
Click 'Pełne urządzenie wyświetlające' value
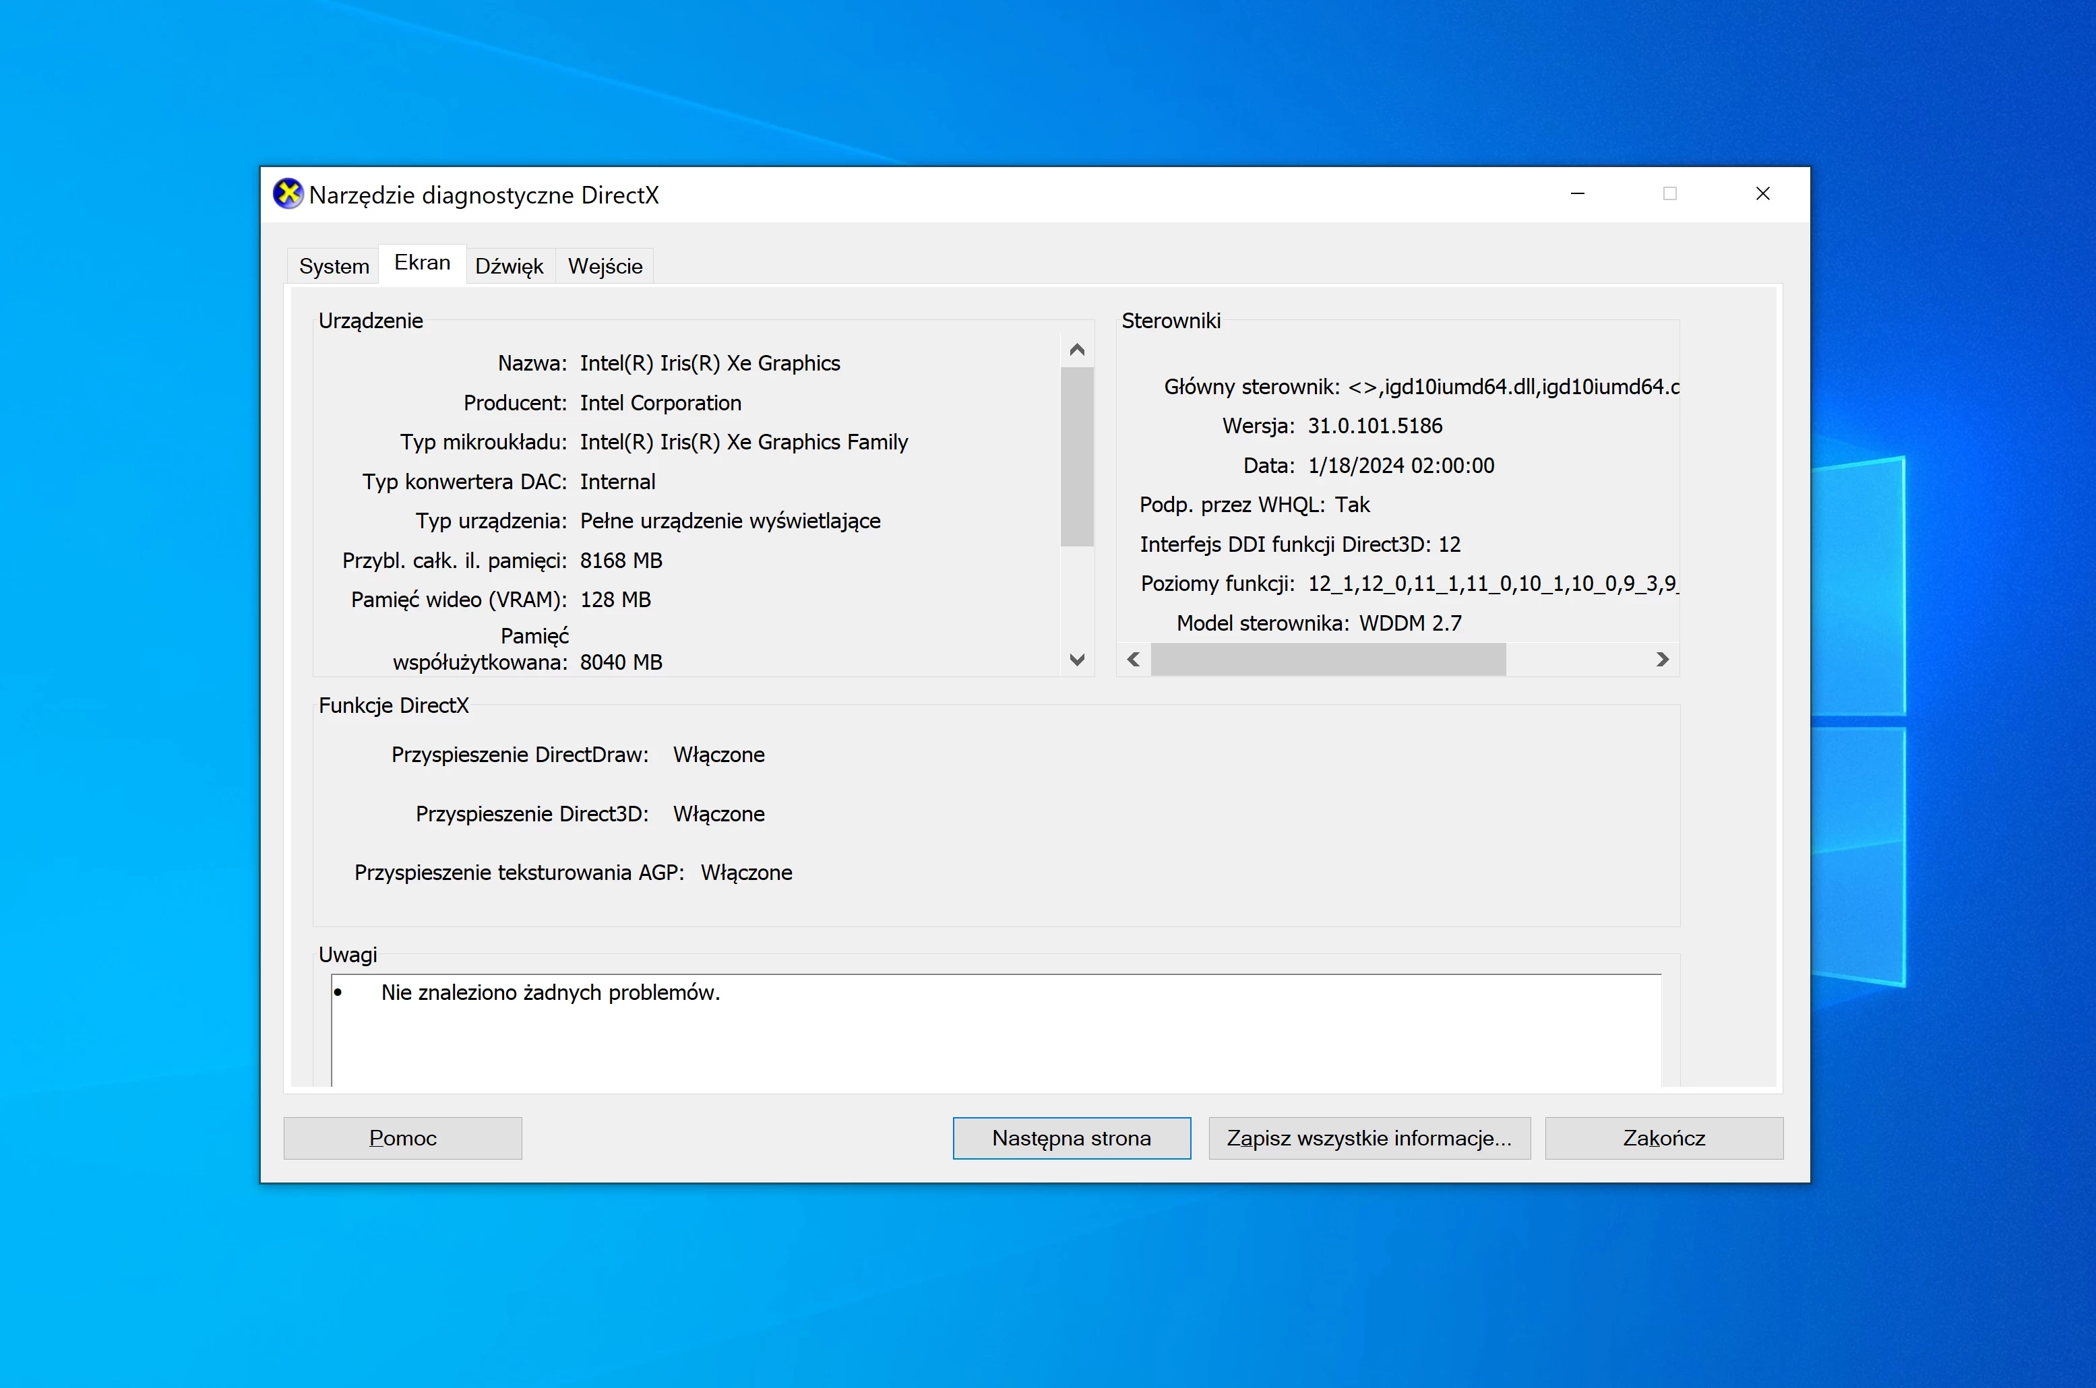(731, 522)
